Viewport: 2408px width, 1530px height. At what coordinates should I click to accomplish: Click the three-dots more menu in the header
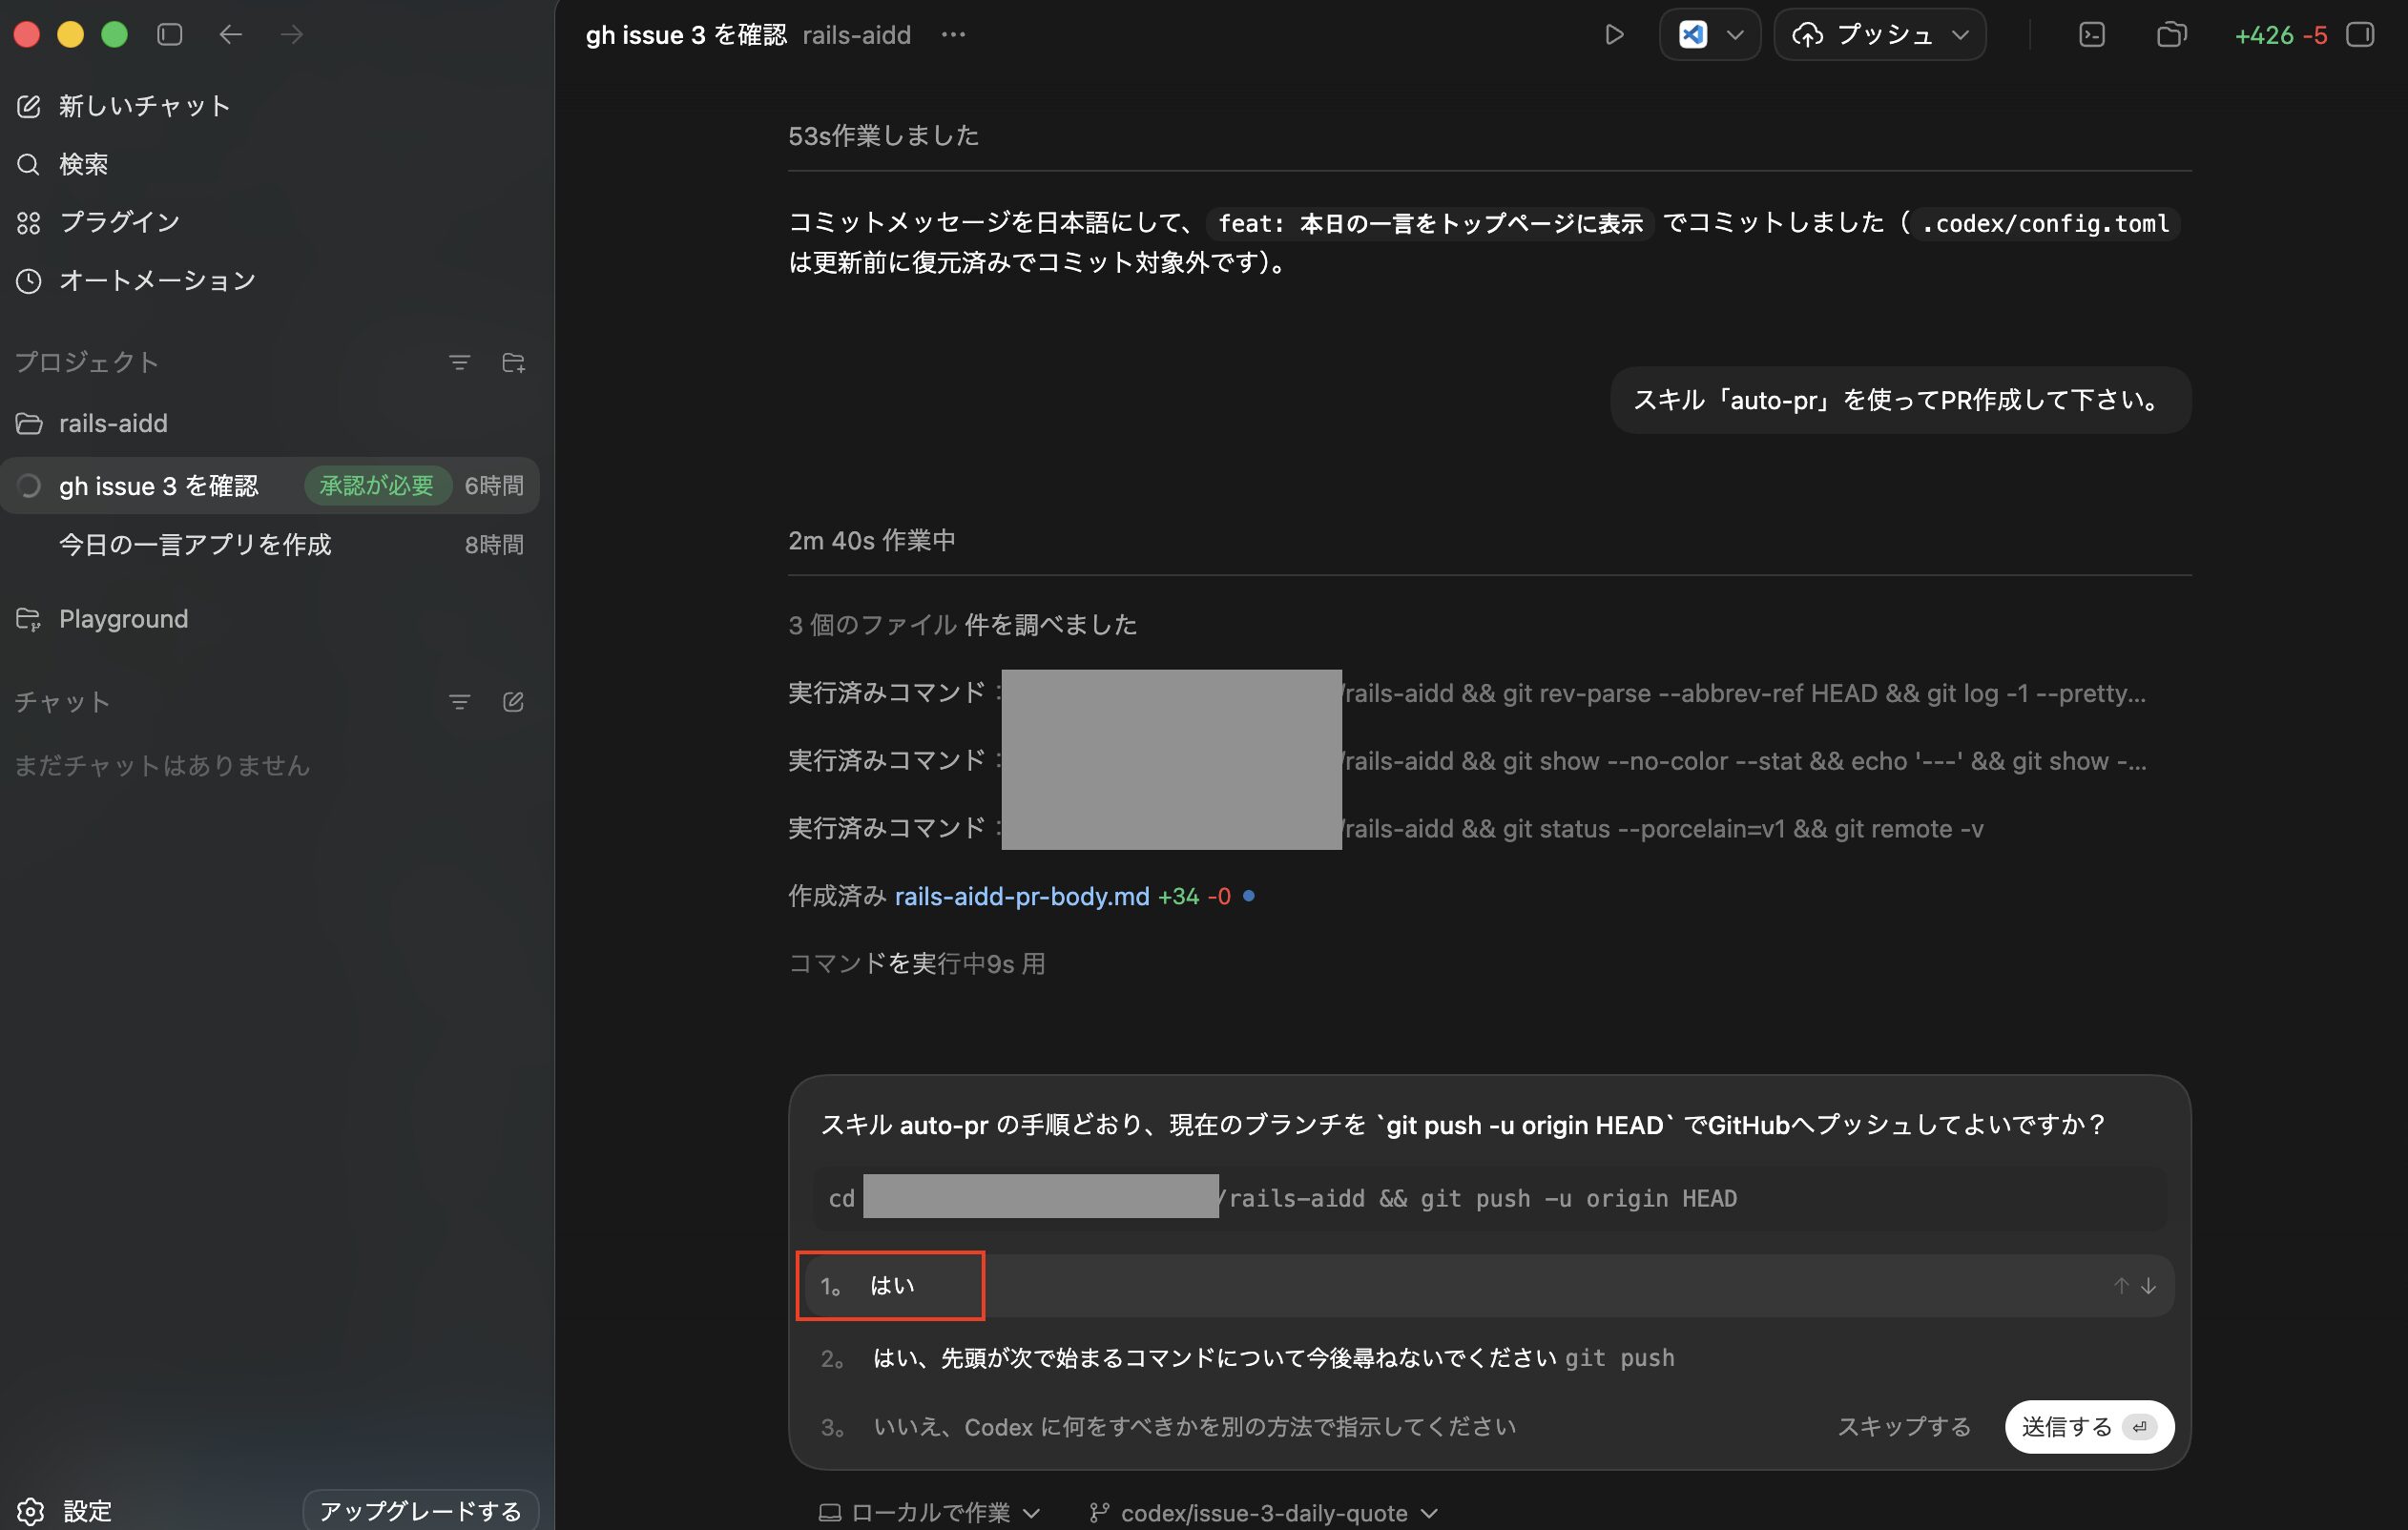pos(953,35)
